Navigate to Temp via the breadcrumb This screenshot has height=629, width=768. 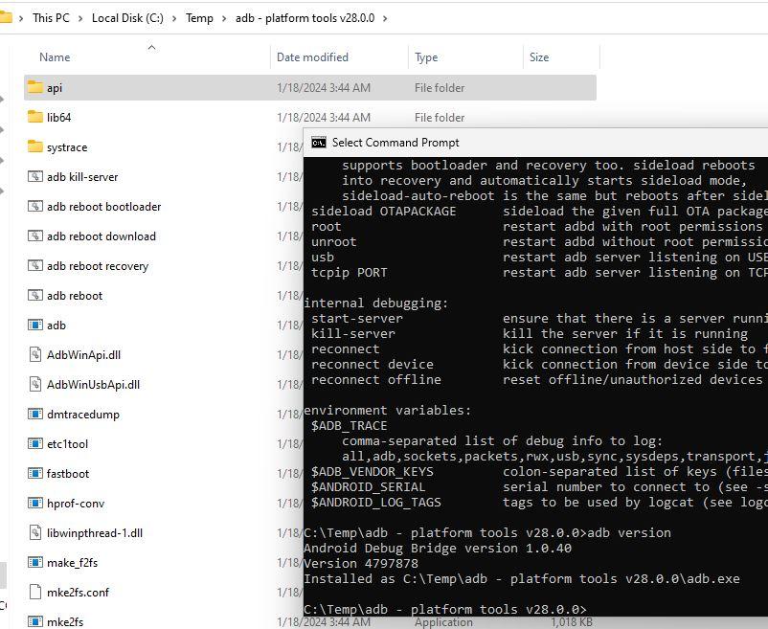(200, 17)
